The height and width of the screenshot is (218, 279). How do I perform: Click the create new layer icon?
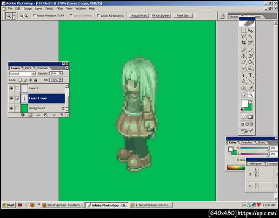pyautogui.click(x=54, y=115)
